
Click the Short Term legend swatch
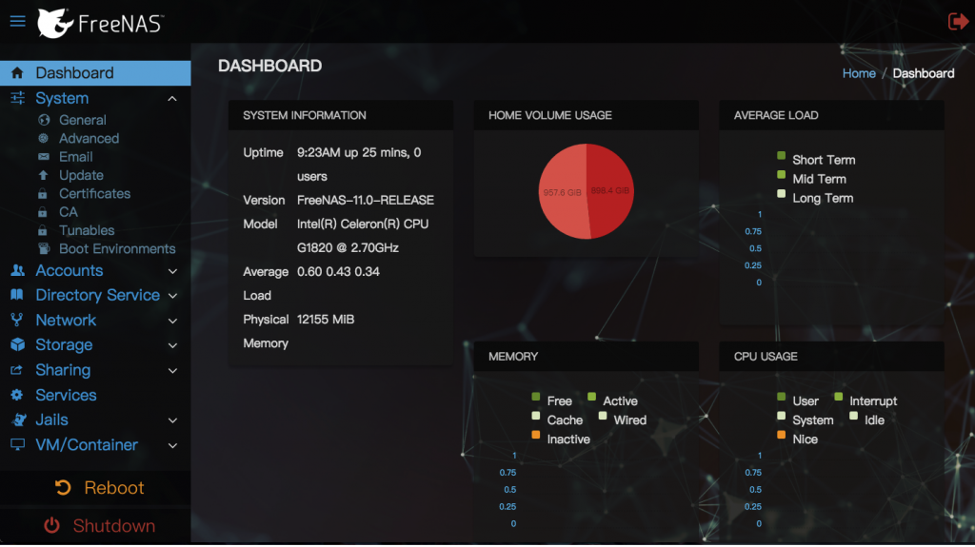point(781,156)
